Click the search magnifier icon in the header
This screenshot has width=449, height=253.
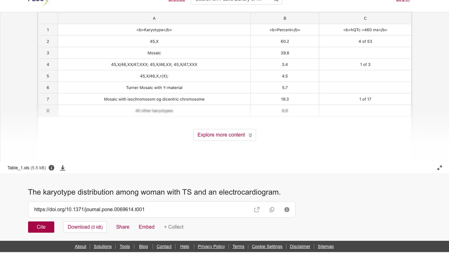pyautogui.click(x=276, y=1)
